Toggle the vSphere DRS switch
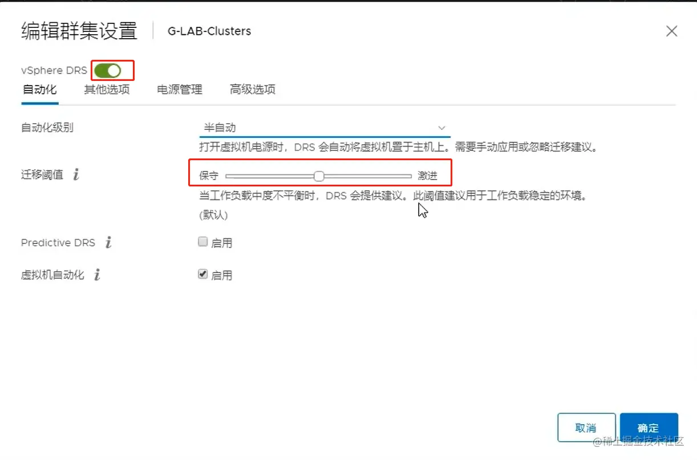This screenshot has height=460, width=697. [108, 71]
